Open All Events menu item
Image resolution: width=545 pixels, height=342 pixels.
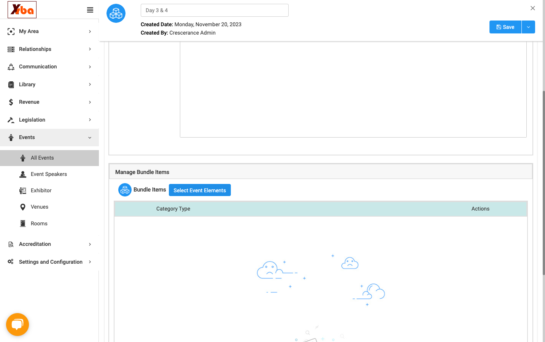49,158
